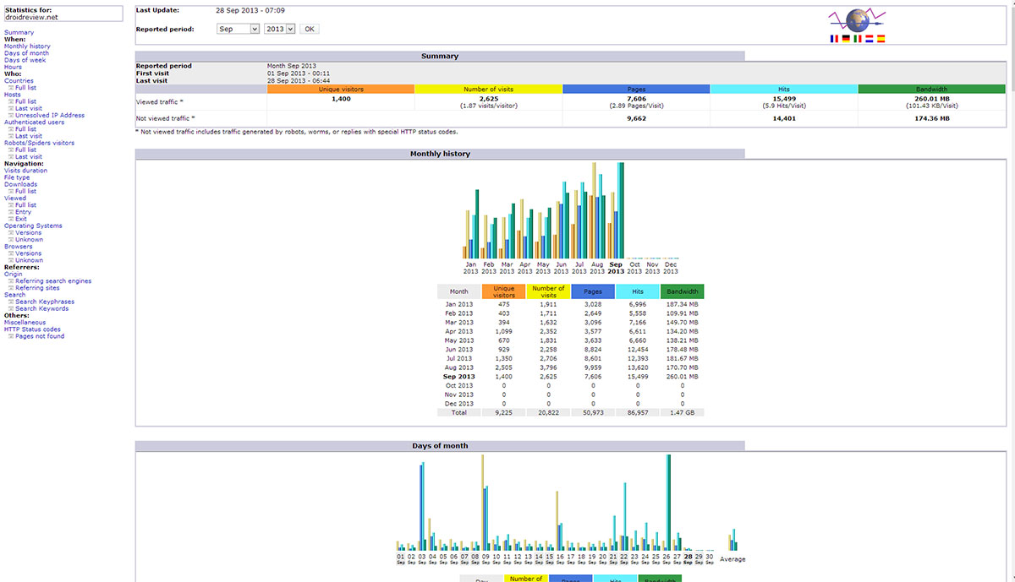Switch language with the Italian flag
The image size is (1015, 582).
[x=858, y=39]
